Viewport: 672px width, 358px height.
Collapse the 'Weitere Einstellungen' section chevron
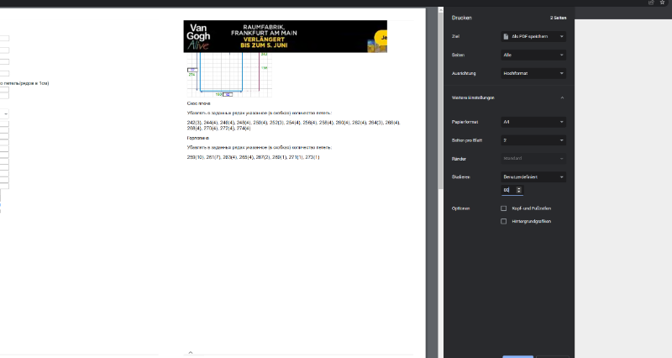coord(562,97)
